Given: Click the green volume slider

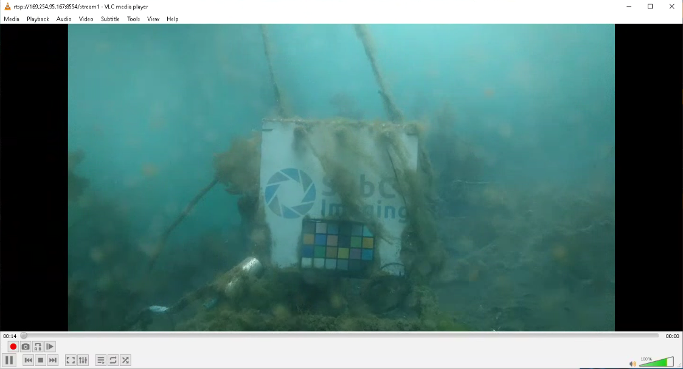Looking at the screenshot, I should [x=656, y=362].
